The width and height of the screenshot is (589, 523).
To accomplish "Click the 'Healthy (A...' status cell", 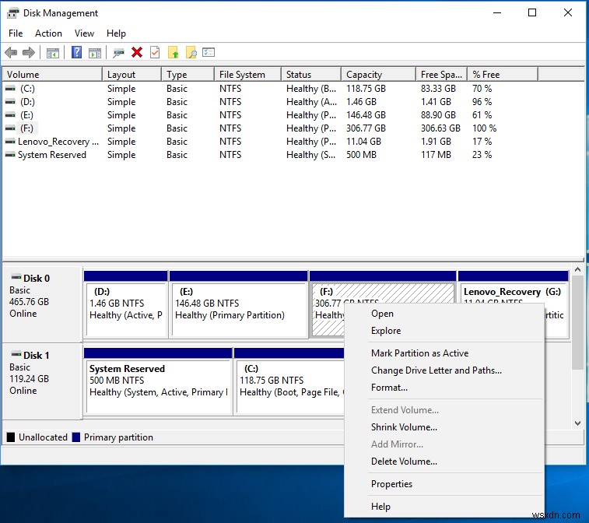I will 311,102.
